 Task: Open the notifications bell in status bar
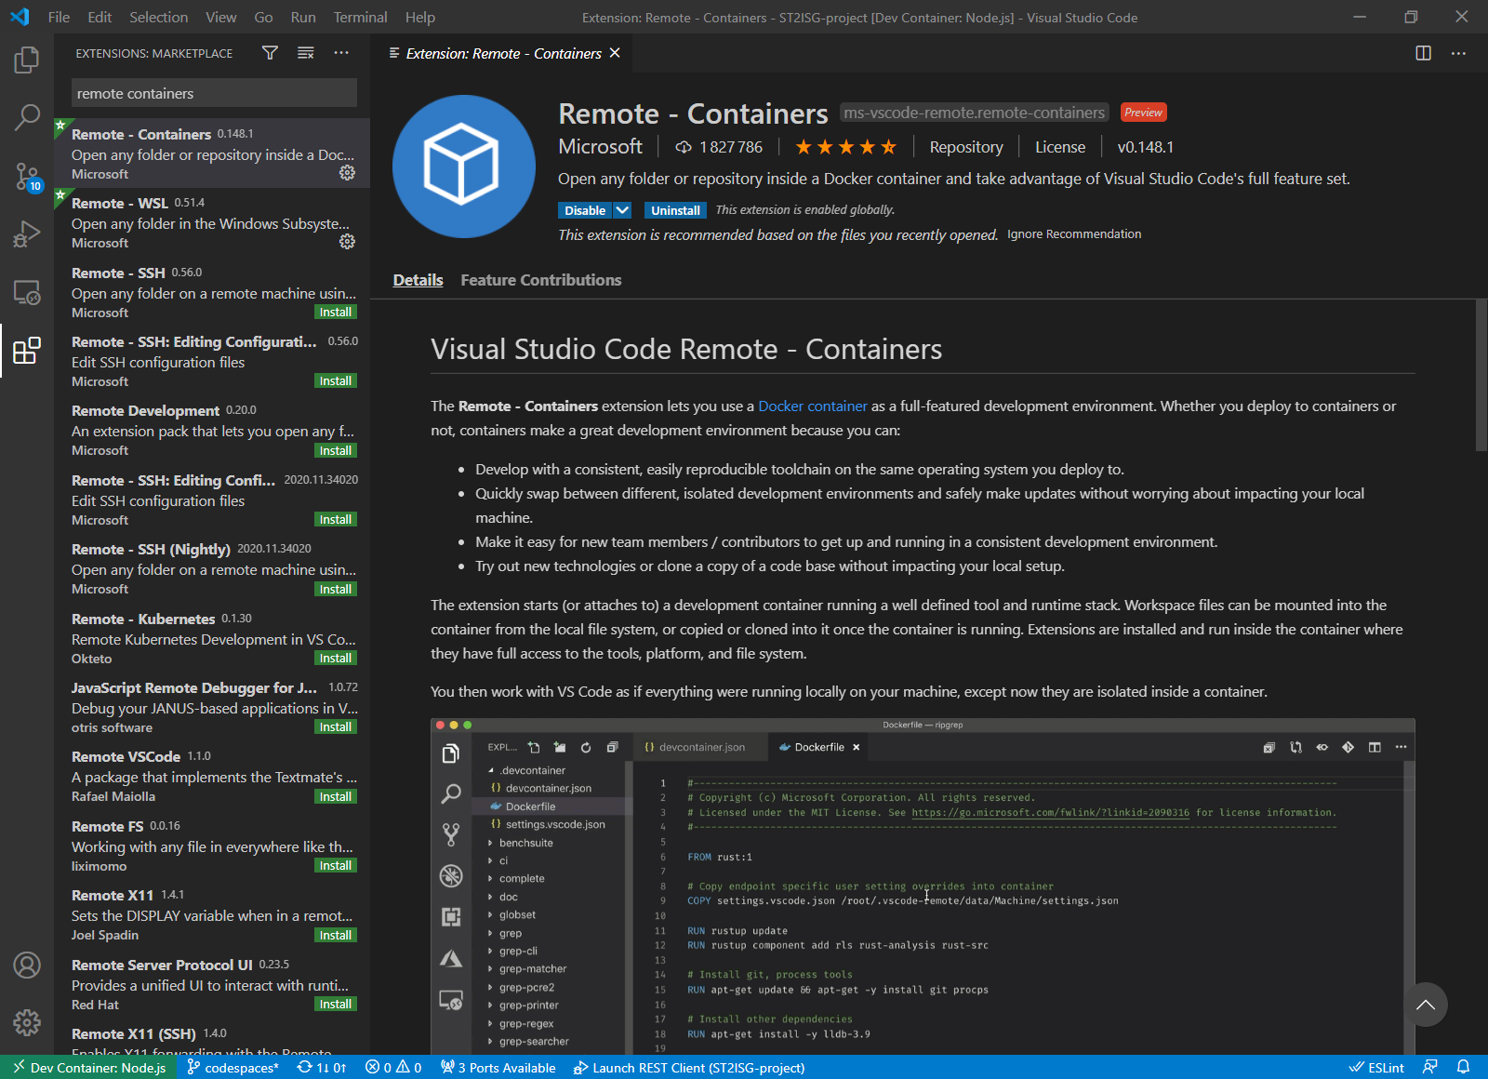point(1463,1067)
